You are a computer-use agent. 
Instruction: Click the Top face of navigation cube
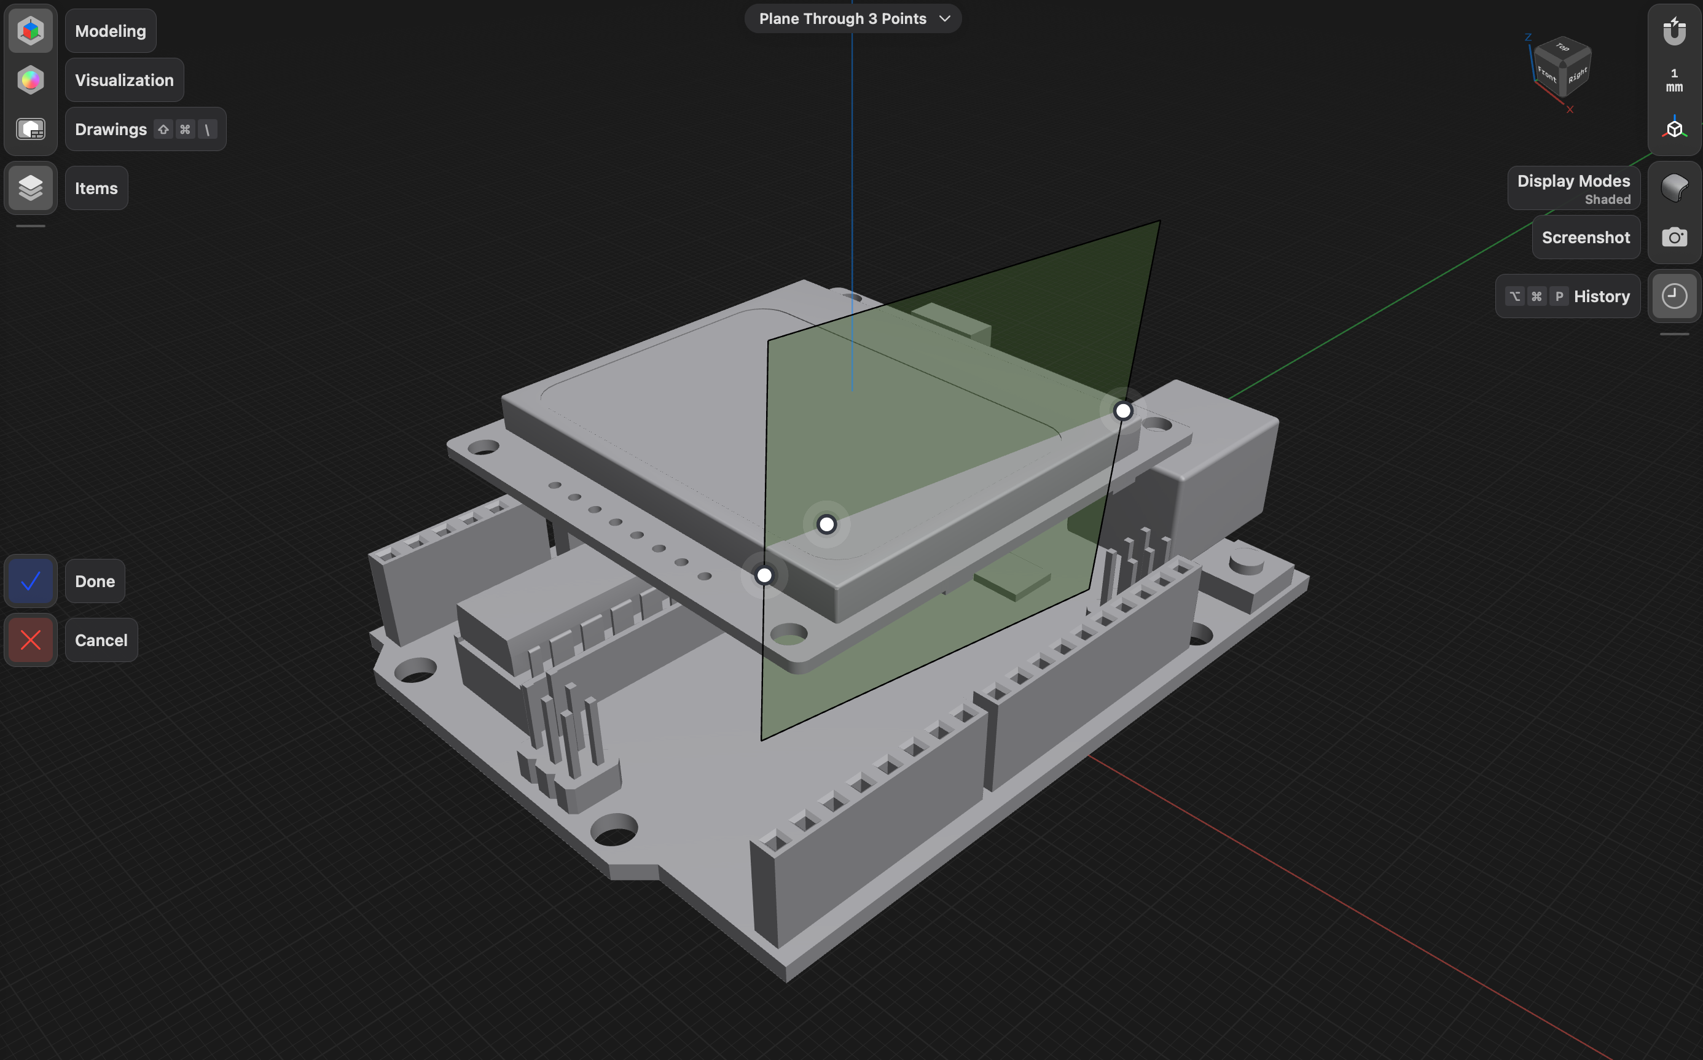(1563, 49)
